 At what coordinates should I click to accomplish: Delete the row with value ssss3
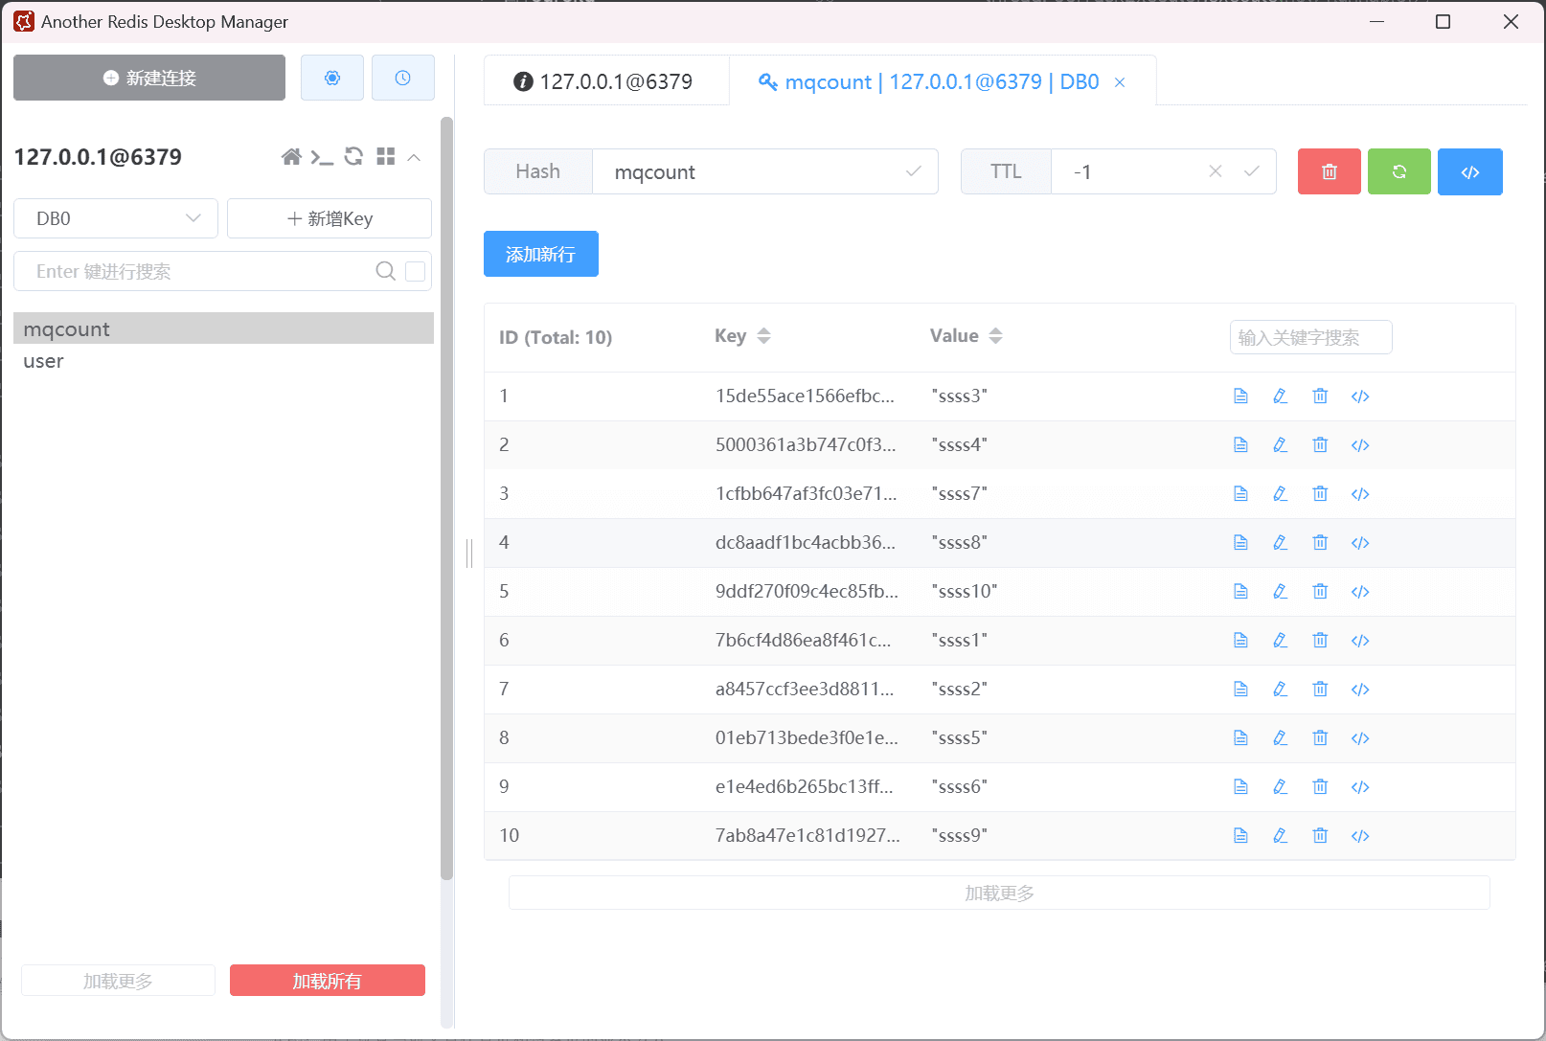(x=1320, y=396)
